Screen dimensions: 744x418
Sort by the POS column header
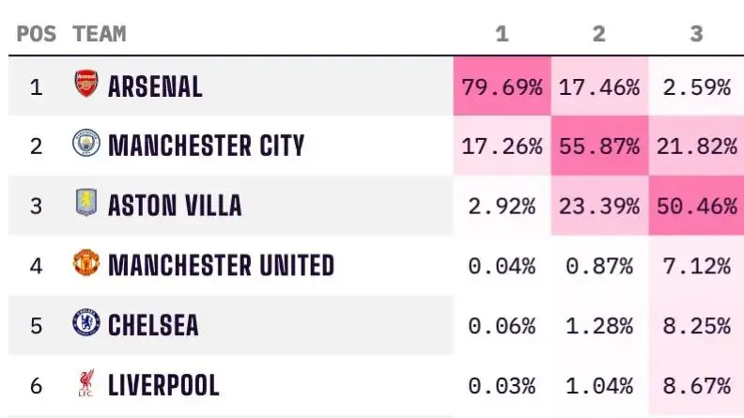pyautogui.click(x=37, y=34)
